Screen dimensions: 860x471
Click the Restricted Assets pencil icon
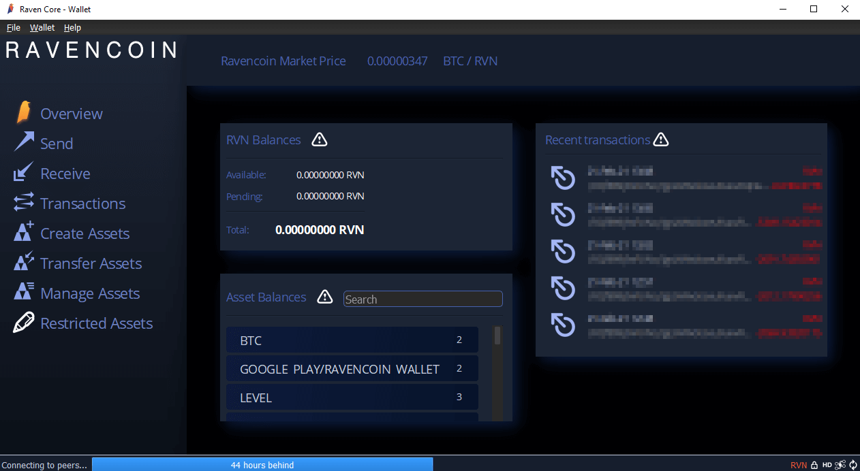[x=22, y=323]
